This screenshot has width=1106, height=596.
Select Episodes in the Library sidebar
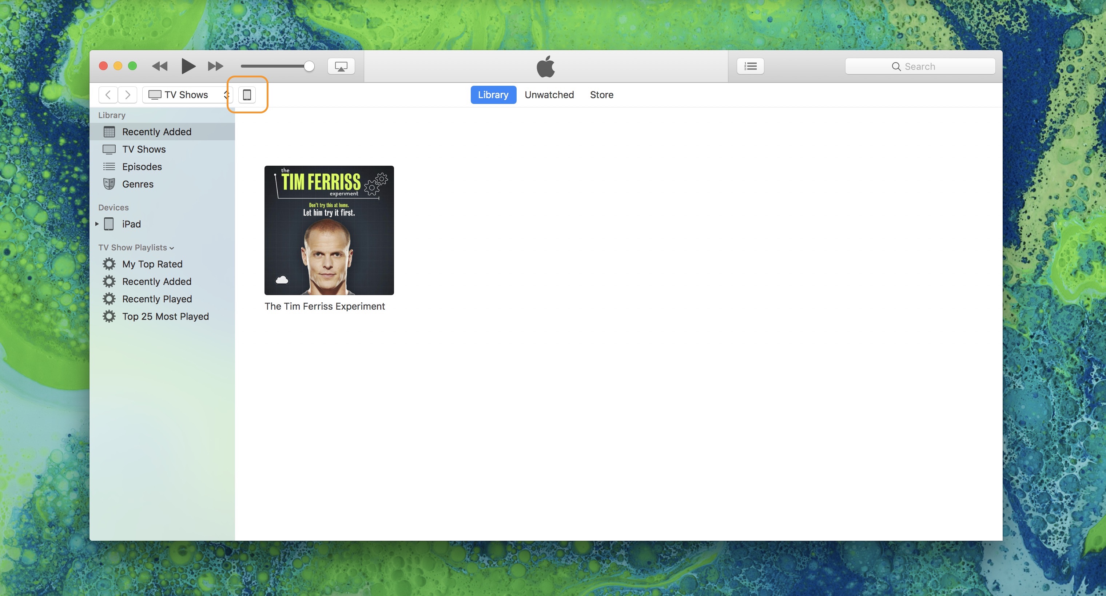143,166
